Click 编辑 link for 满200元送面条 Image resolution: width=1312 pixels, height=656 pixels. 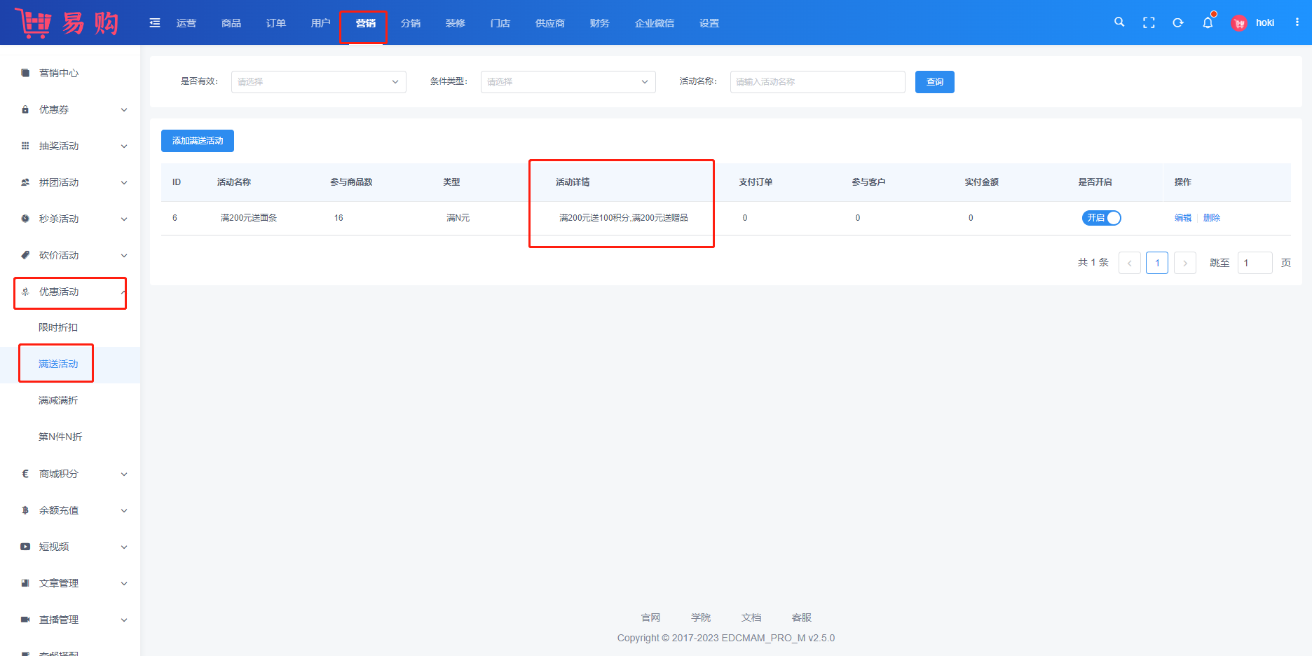[x=1182, y=218]
